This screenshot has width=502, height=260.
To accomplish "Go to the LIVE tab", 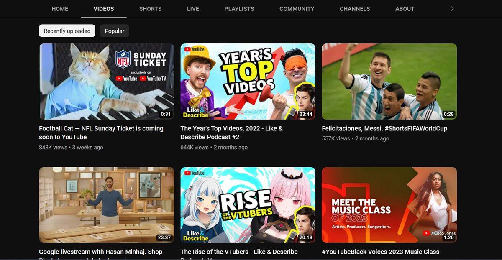I will (193, 9).
